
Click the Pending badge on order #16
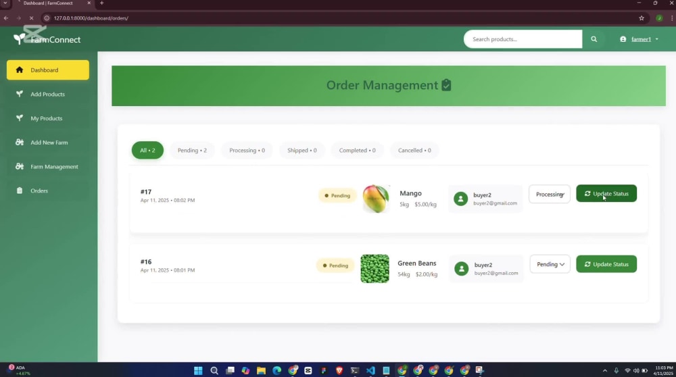[x=335, y=266]
